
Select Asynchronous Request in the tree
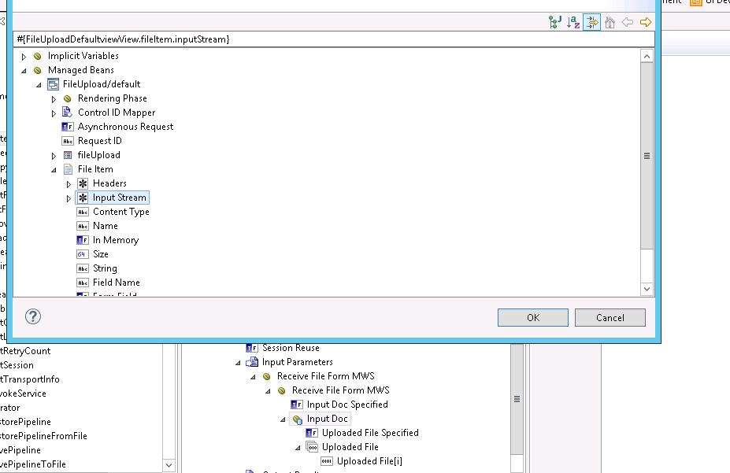click(x=125, y=127)
